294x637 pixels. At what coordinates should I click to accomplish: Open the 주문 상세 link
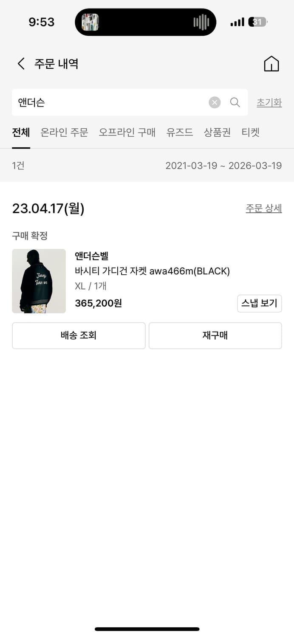263,209
